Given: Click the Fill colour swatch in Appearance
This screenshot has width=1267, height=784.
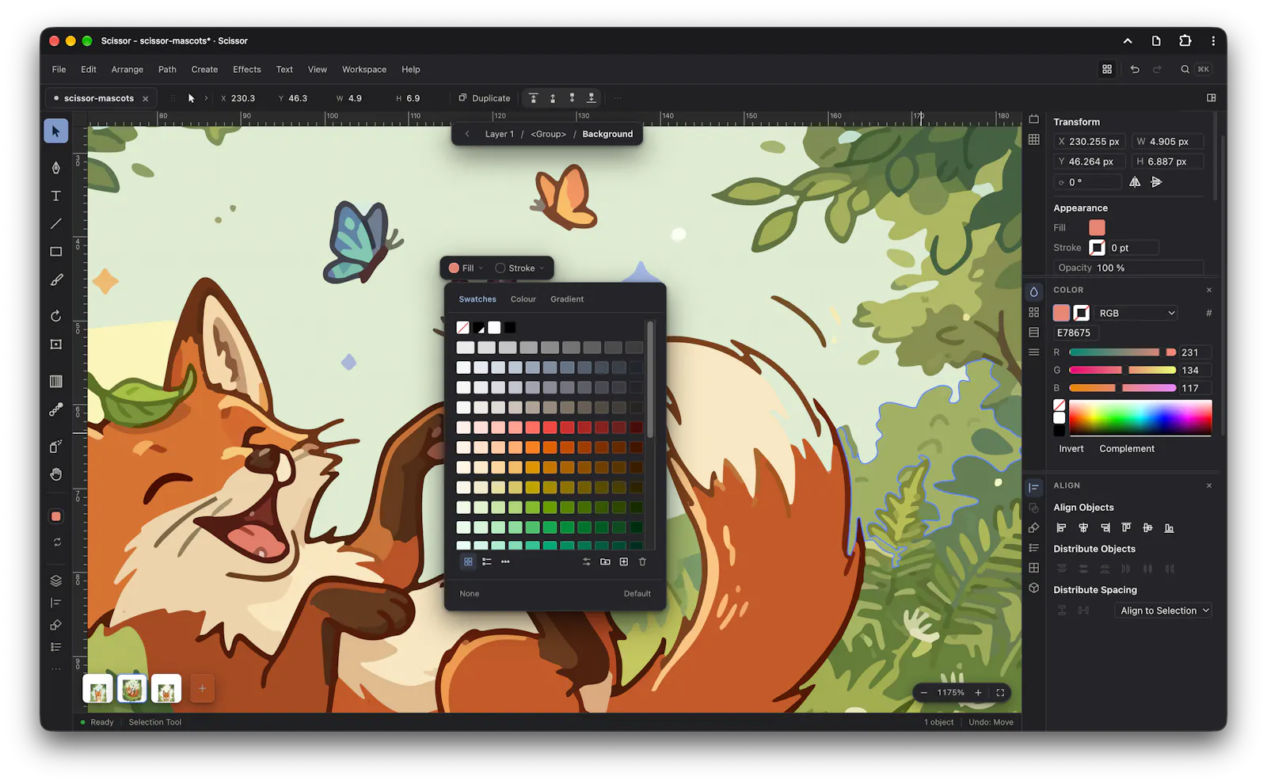Looking at the screenshot, I should click(1097, 228).
